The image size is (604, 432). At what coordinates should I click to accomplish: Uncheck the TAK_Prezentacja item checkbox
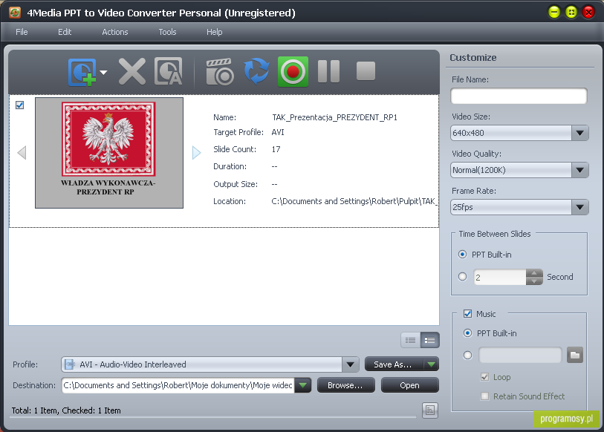(19, 105)
